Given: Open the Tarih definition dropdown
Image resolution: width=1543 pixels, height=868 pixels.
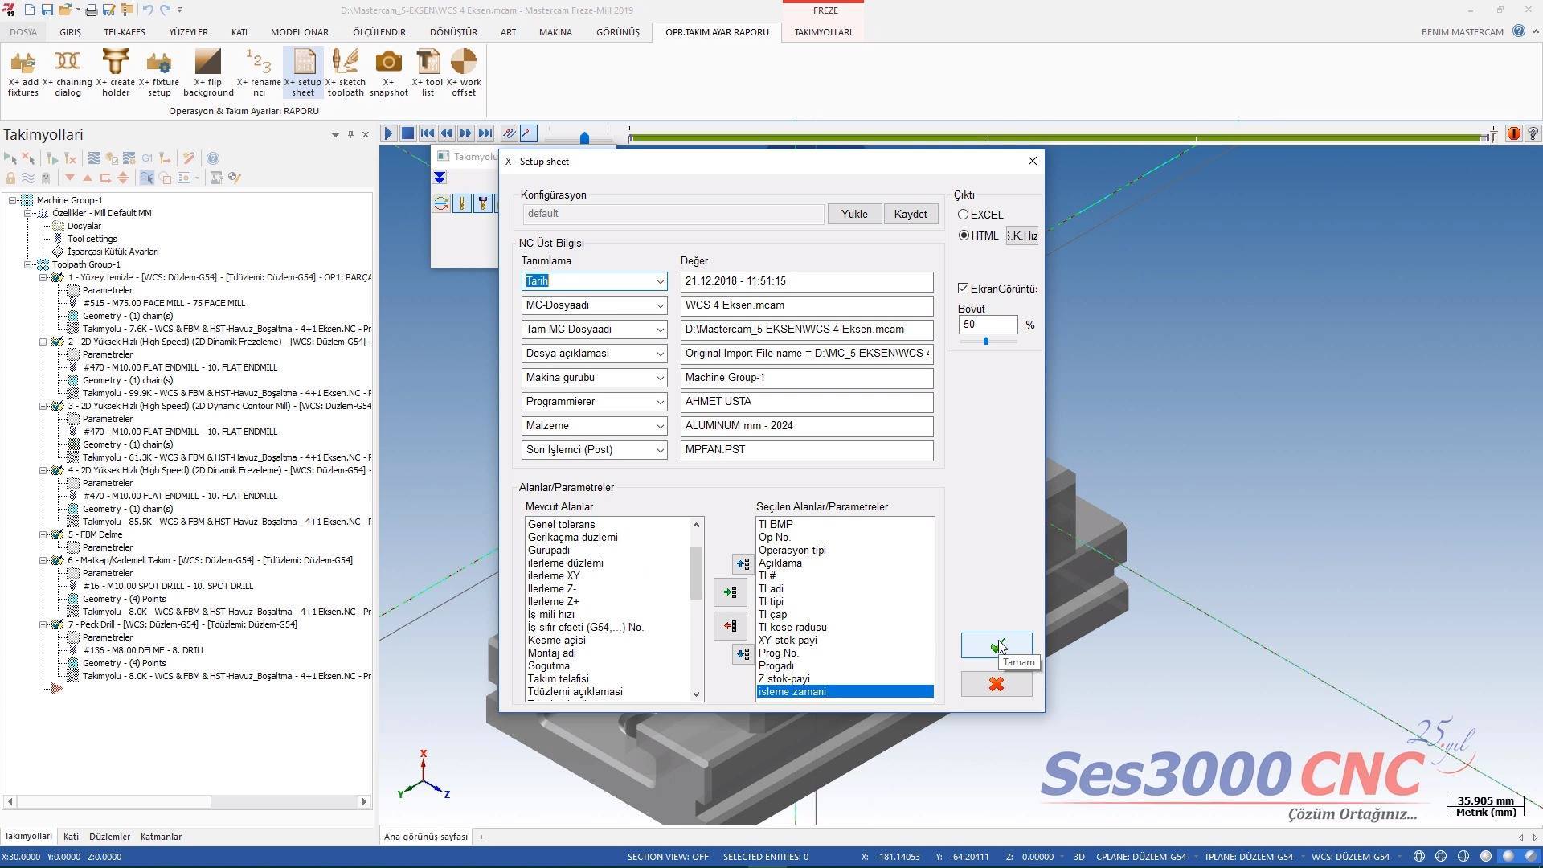Looking at the screenshot, I should [x=660, y=281].
